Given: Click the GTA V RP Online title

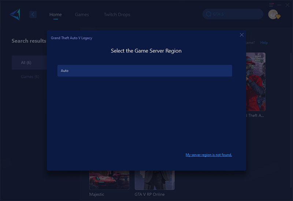Looking at the screenshot, I should [149, 194].
